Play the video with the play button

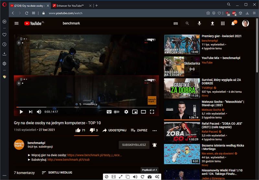[21, 112]
